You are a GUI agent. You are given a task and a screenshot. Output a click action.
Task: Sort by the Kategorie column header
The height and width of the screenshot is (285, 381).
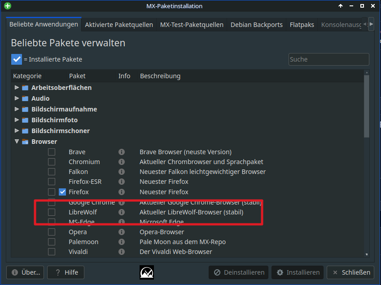[x=27, y=76]
